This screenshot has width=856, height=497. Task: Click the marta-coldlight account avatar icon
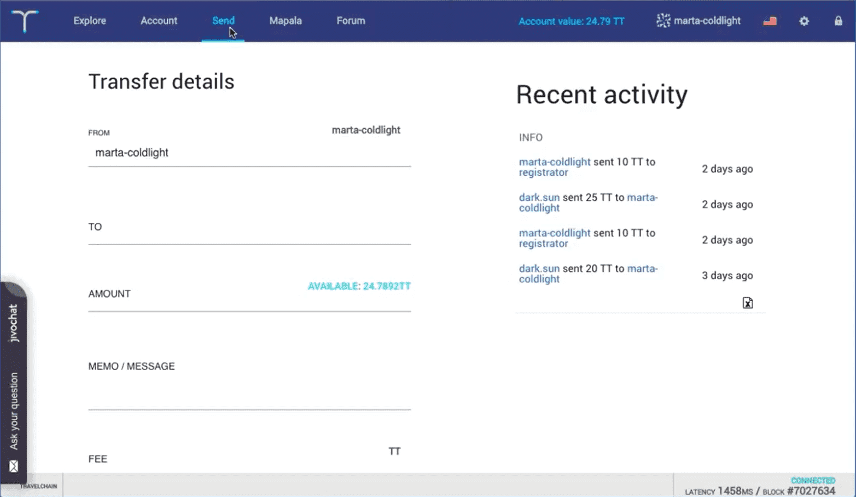click(x=663, y=21)
